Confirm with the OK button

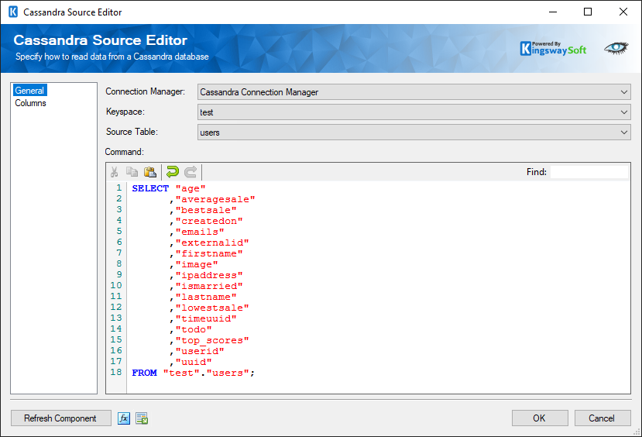click(540, 418)
